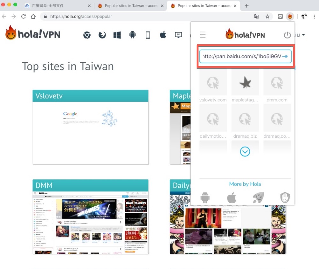Open the Maplestage site card
Screen dimensions: 319x269
click(x=180, y=127)
